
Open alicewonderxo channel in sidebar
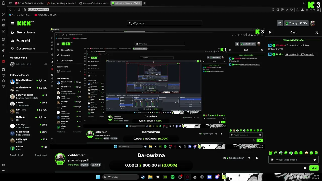[x=28, y=96]
